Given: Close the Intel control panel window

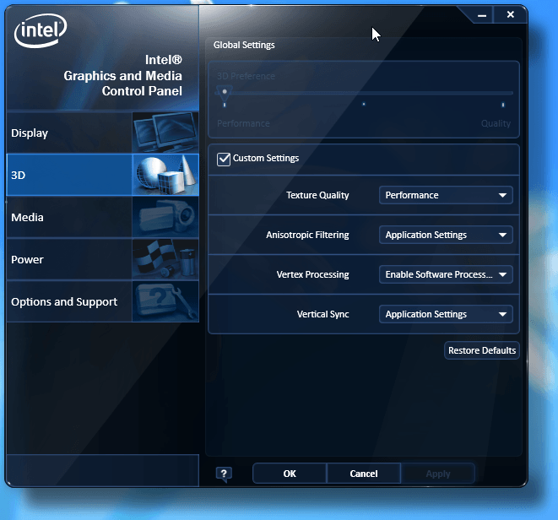Looking at the screenshot, I should coord(511,14).
